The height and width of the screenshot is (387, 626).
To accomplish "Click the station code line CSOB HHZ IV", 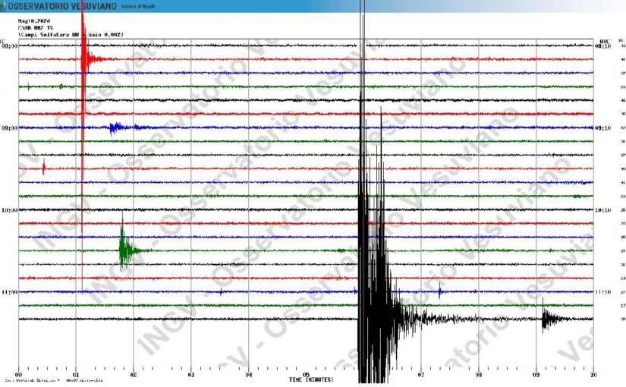I will [36, 28].
